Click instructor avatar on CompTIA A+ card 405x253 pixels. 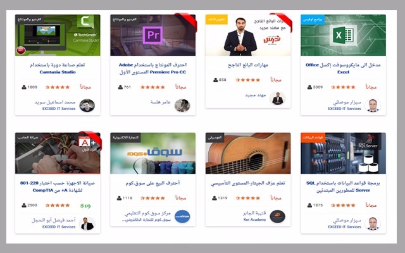(x=87, y=223)
